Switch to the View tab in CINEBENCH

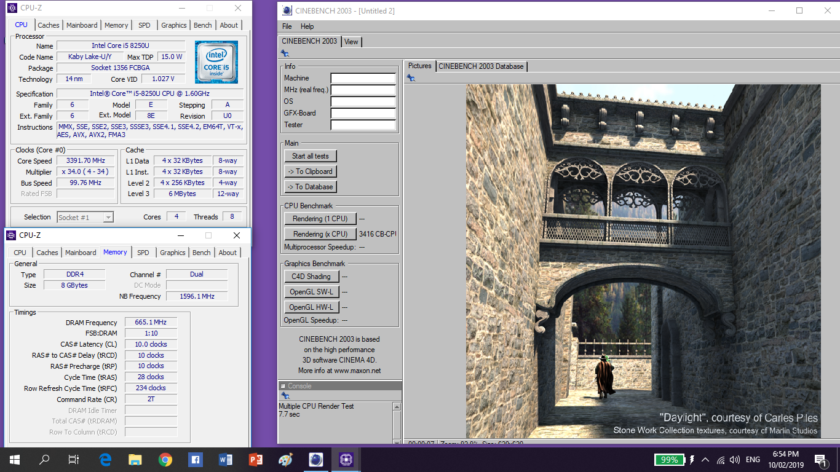coord(351,42)
